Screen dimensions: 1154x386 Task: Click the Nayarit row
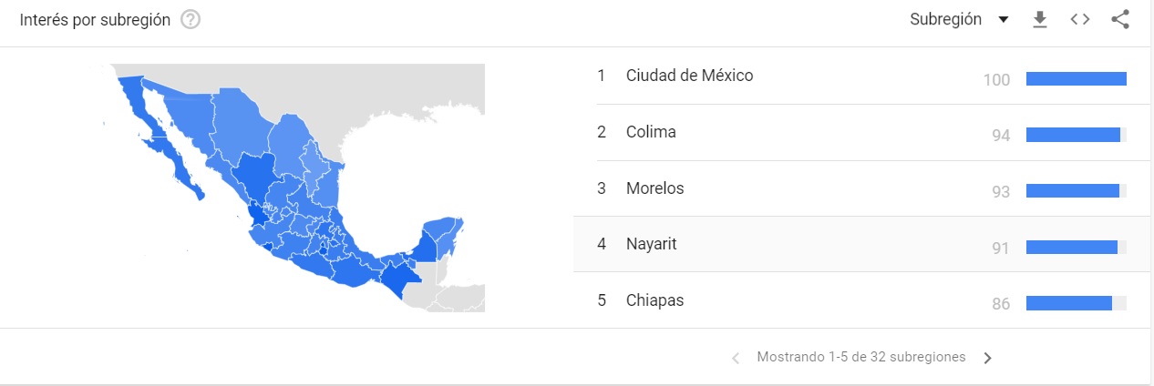pos(862,244)
